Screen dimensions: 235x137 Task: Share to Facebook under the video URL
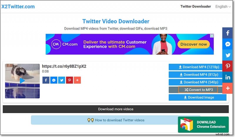pos(46,80)
